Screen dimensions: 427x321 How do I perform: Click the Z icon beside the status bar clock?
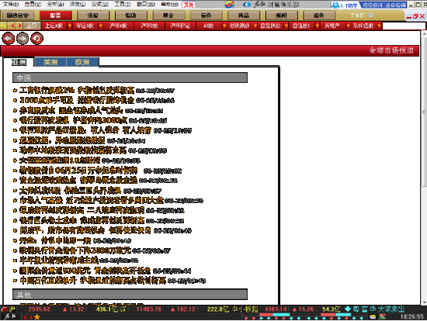382,316
